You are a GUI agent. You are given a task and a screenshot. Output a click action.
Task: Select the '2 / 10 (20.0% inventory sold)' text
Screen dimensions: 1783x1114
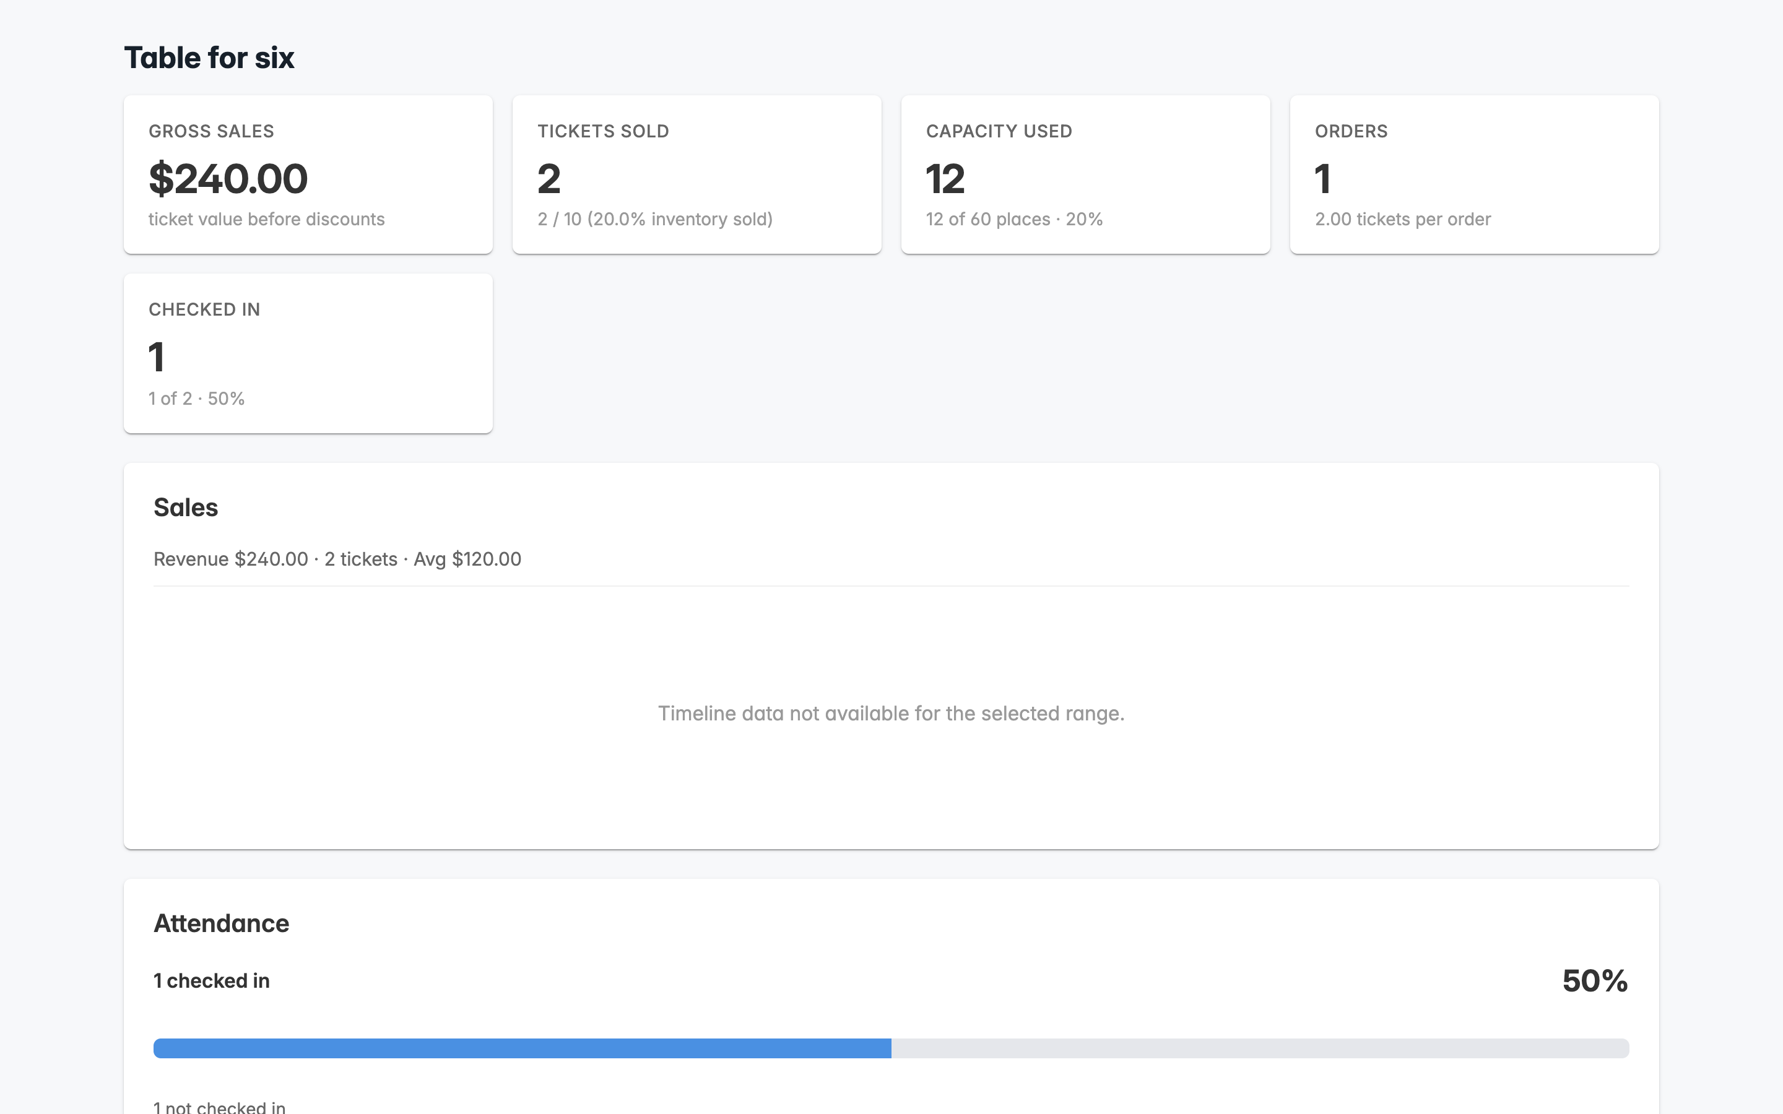(x=655, y=219)
